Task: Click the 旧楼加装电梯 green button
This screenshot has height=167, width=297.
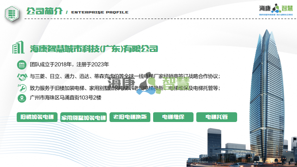Action: point(37,117)
